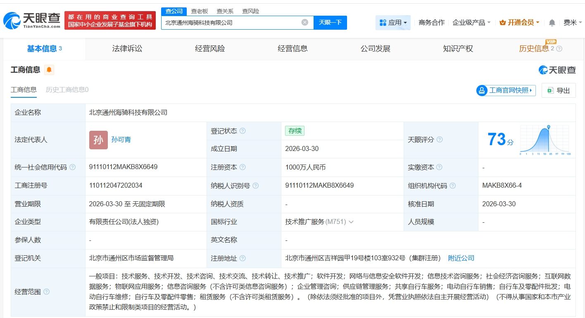Click help icon next to 注册地址
Viewport: 585px width, 318px height.
click(x=243, y=258)
